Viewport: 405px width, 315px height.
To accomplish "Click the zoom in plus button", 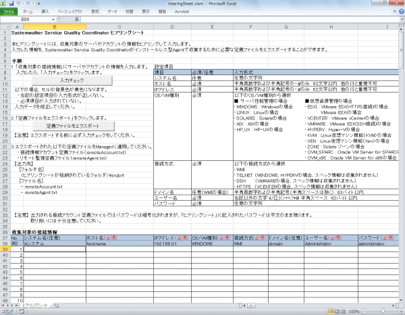I will 401,312.
